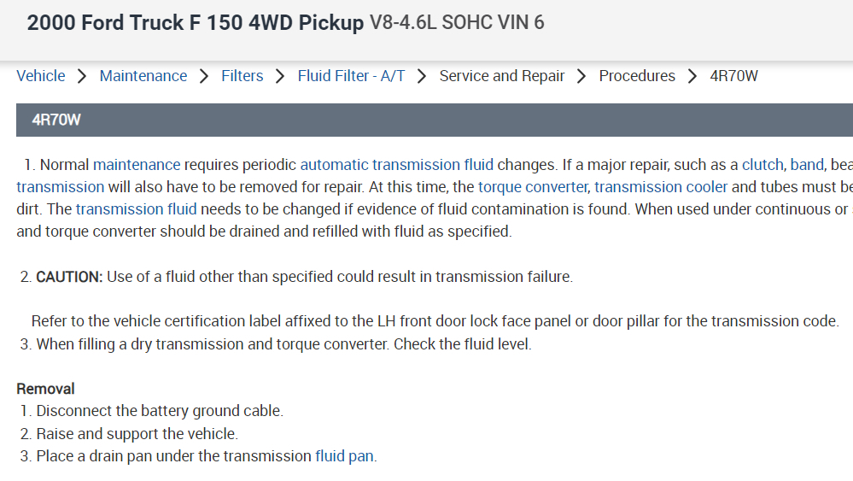The width and height of the screenshot is (853, 481).
Task: Open the fluid pan link in Removal
Action: click(344, 456)
